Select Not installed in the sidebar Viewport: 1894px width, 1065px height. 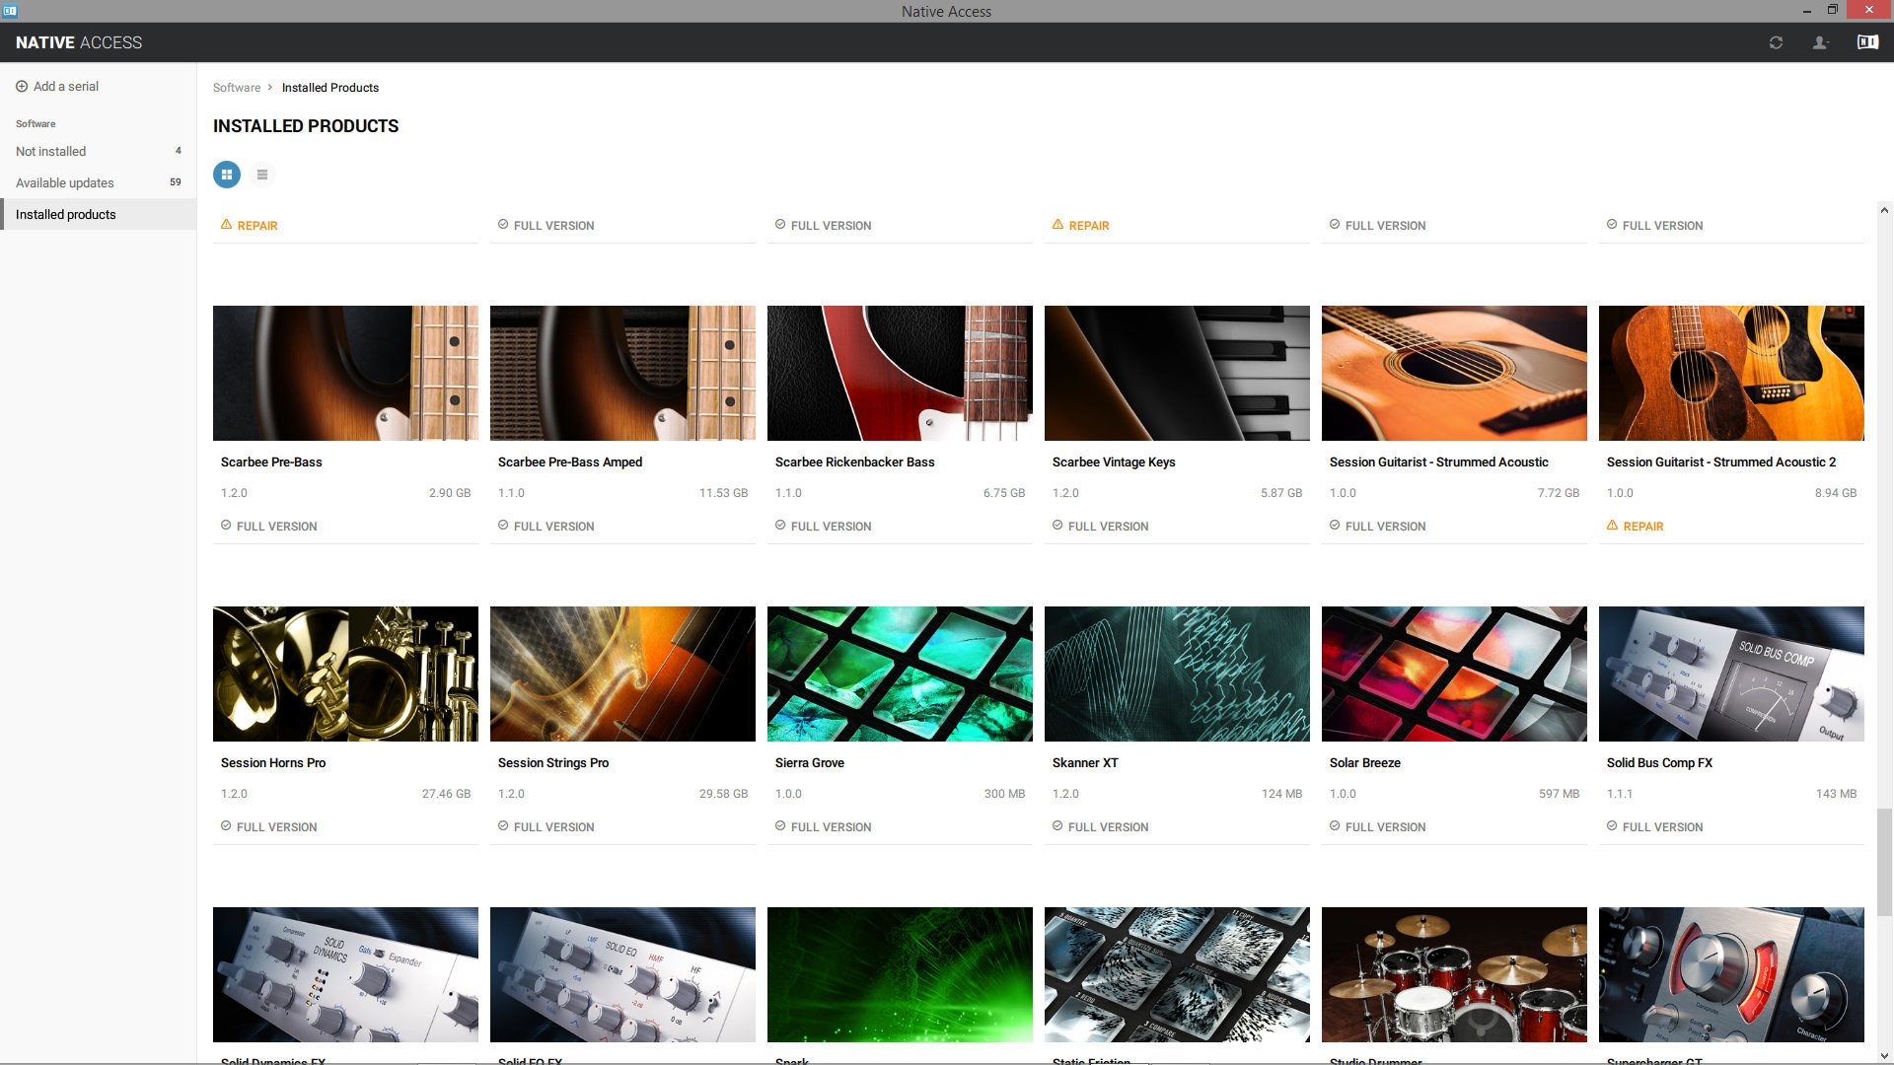[49, 151]
